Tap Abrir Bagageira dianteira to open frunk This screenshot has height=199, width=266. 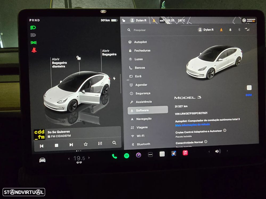(59, 63)
